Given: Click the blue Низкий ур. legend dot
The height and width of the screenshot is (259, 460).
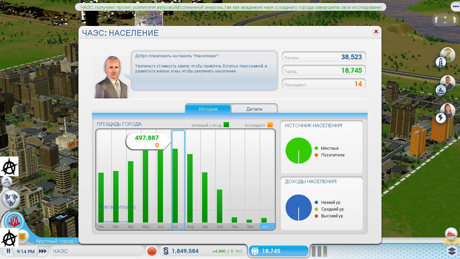Looking at the screenshot, I should pyautogui.click(x=316, y=202).
